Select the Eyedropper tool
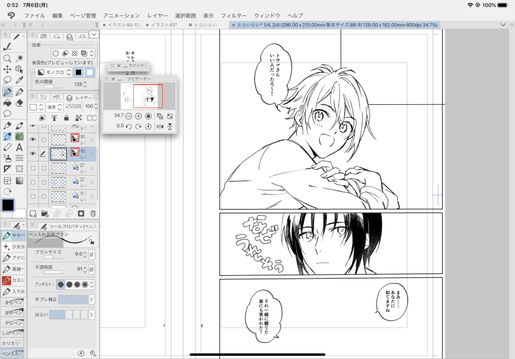This screenshot has width=515, height=359. 19,80
